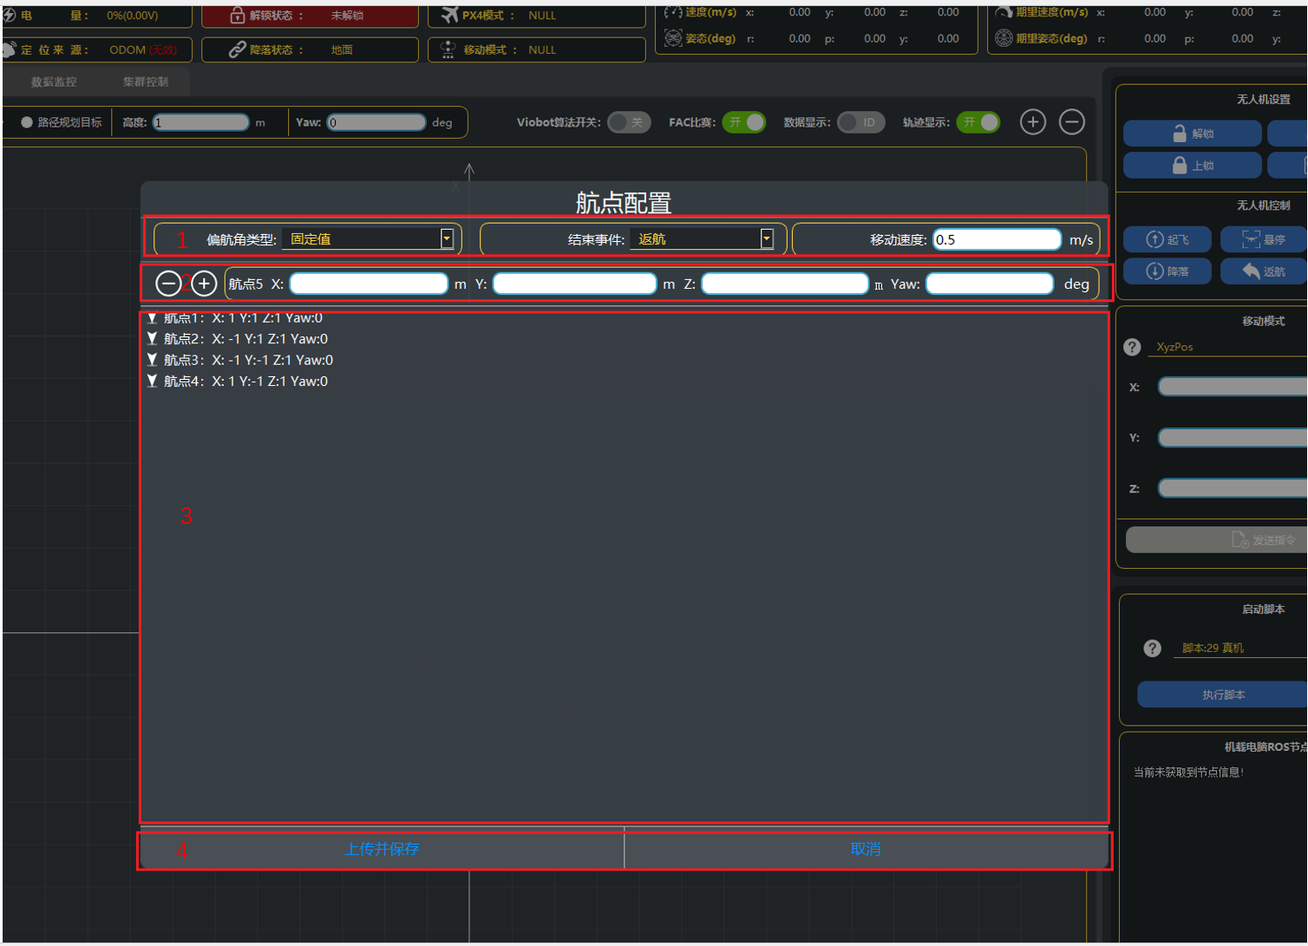Click the 高度 input field
Viewport: 1308px width, 946px height.
[x=200, y=122]
